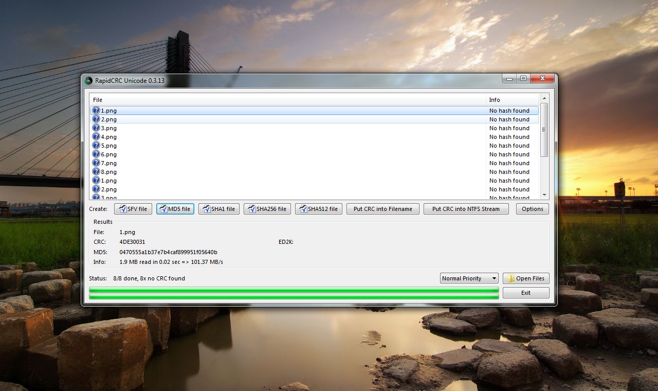This screenshot has height=391, width=658.
Task: Open the Options dialog
Action: pos(532,209)
